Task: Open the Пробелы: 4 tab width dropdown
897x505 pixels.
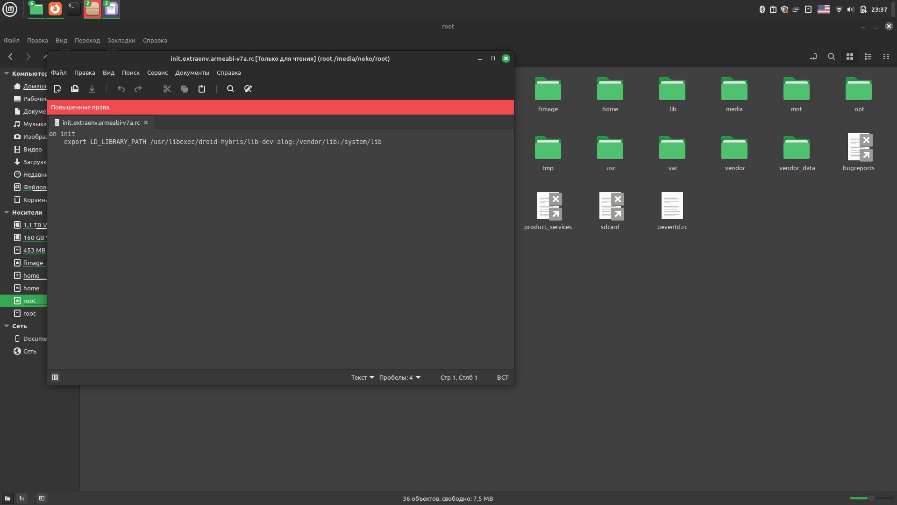Action: [400, 377]
